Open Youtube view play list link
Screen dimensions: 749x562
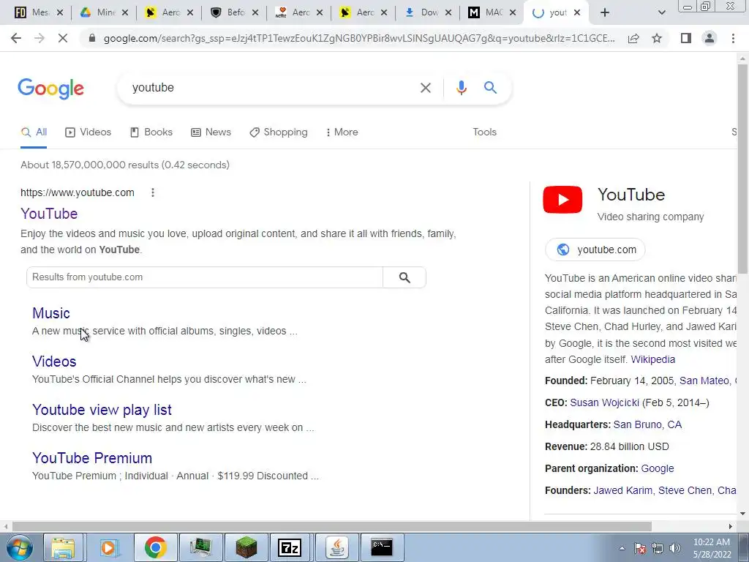click(102, 410)
